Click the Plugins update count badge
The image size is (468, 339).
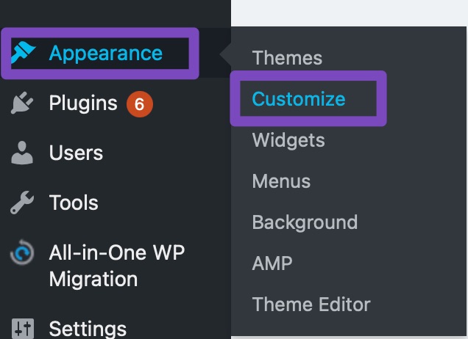click(139, 104)
